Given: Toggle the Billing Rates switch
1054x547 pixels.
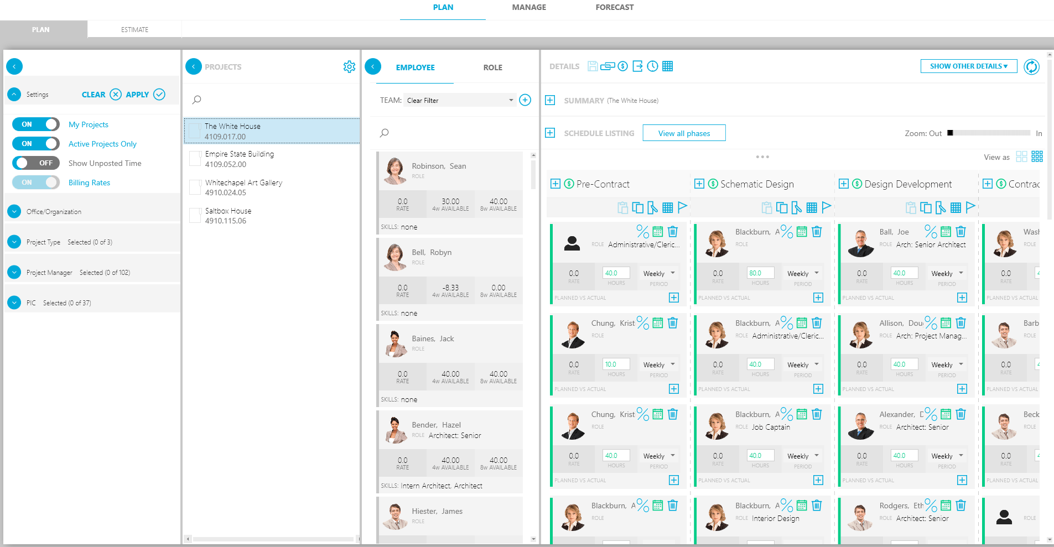Looking at the screenshot, I should point(36,183).
